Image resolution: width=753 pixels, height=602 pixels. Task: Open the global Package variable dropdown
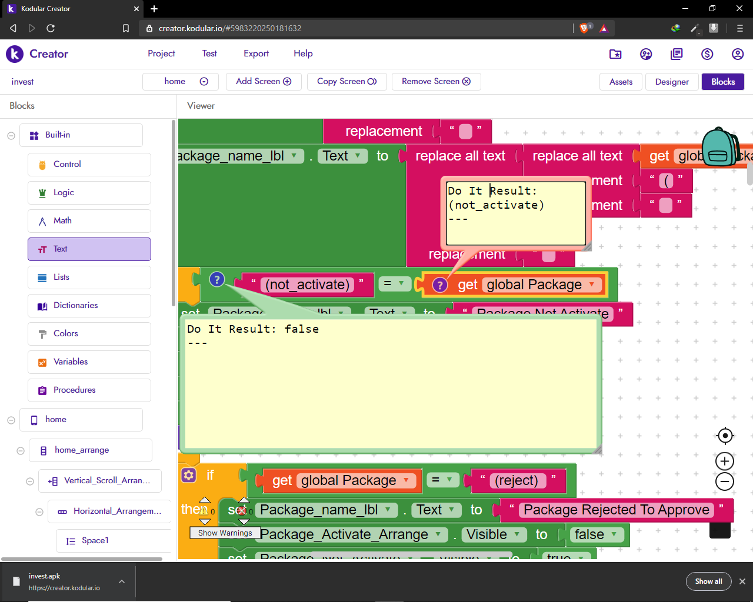(x=592, y=285)
